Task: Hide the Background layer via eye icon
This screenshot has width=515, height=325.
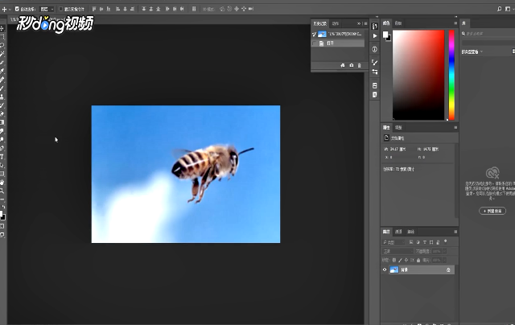Action: pyautogui.click(x=385, y=269)
